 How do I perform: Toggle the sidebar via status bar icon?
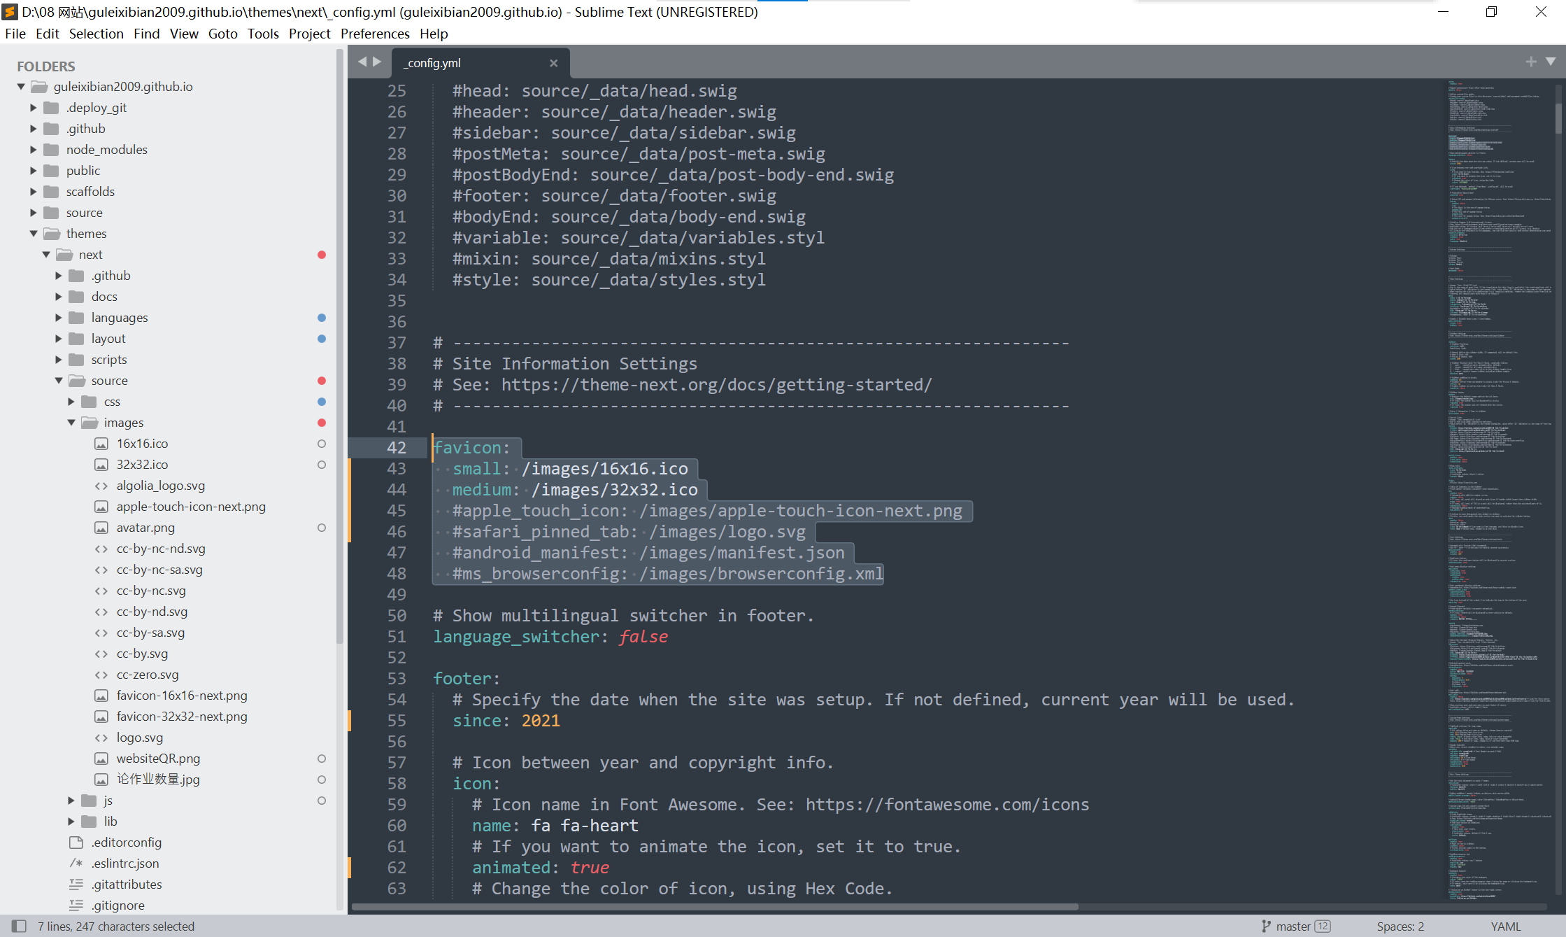point(19,926)
